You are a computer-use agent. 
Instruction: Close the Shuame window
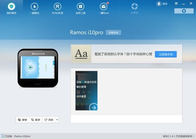pyautogui.click(x=191, y=4)
